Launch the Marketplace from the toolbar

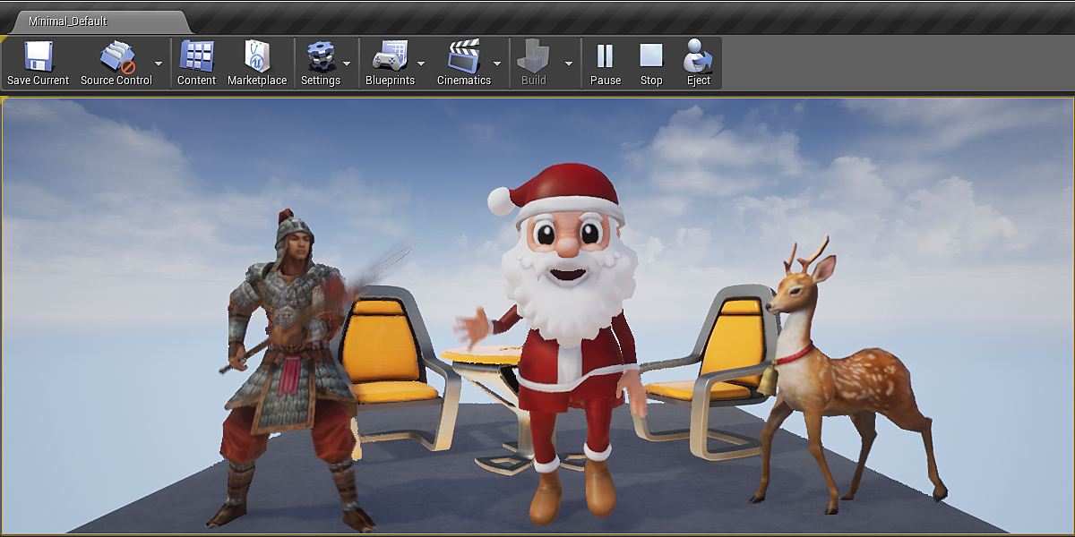257,57
